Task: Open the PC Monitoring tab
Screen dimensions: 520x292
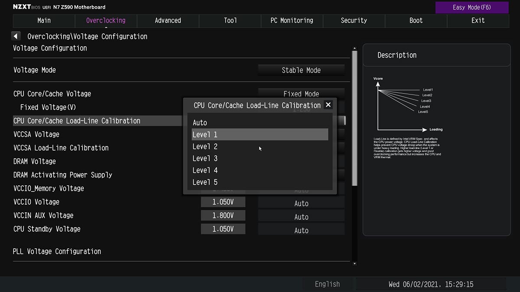Action: 292,20
